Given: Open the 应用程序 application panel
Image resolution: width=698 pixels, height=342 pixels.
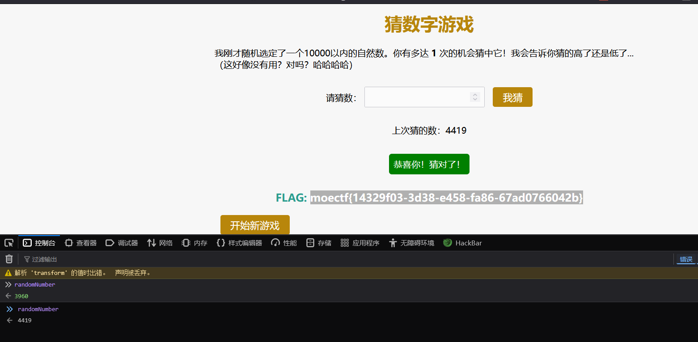Looking at the screenshot, I should tap(360, 243).
